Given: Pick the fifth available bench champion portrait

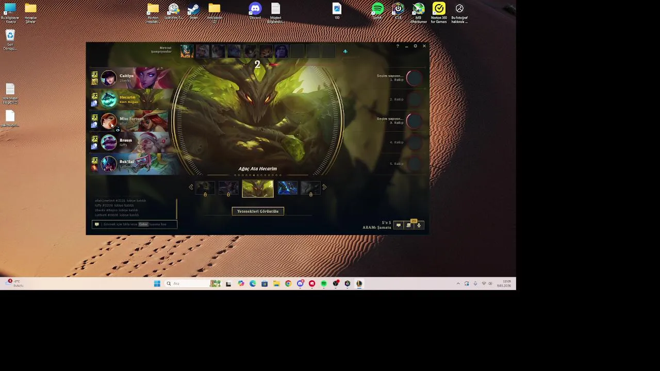Looking at the screenshot, I should click(x=250, y=51).
